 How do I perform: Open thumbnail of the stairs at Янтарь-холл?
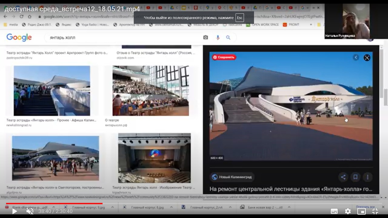[x=52, y=91]
